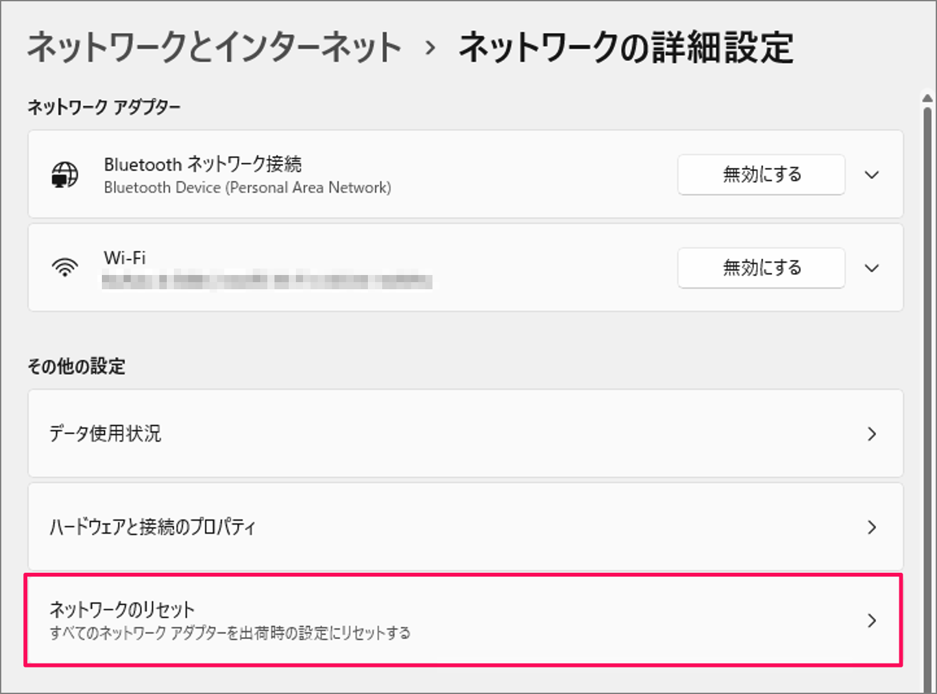937x694 pixels.
Task: Click the arrow icon on ハードウェアと接続のプロパティ row
Action: [871, 527]
